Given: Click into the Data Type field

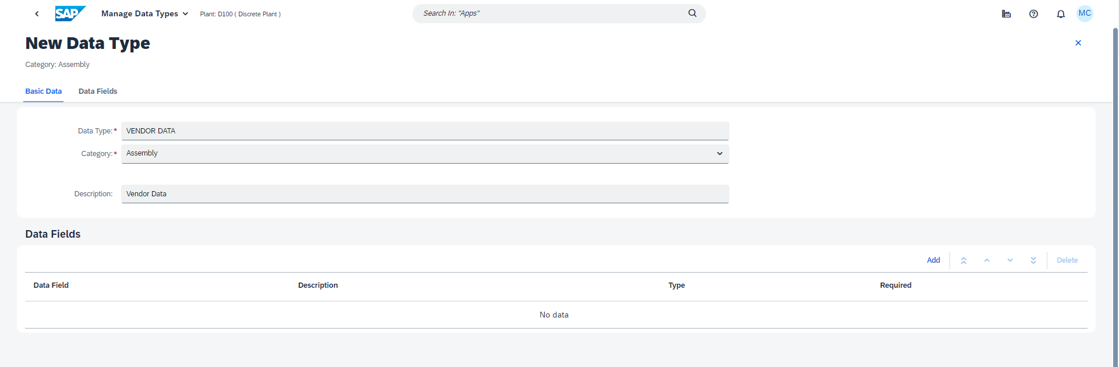Looking at the screenshot, I should tap(425, 131).
